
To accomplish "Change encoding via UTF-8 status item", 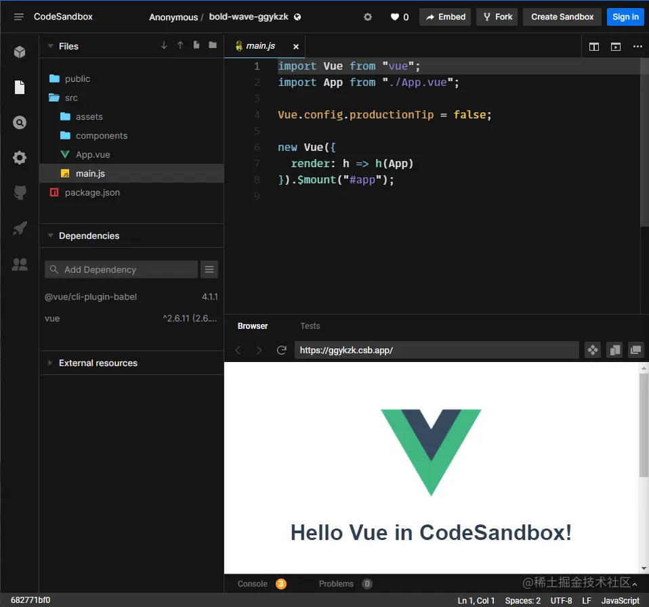I will tap(561, 600).
